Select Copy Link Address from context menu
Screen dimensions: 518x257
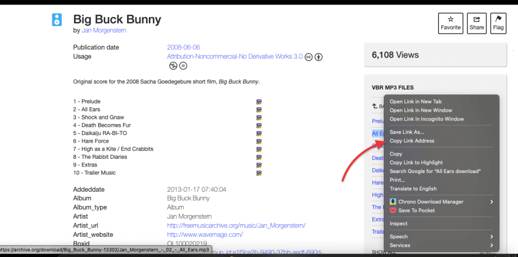tap(412, 141)
